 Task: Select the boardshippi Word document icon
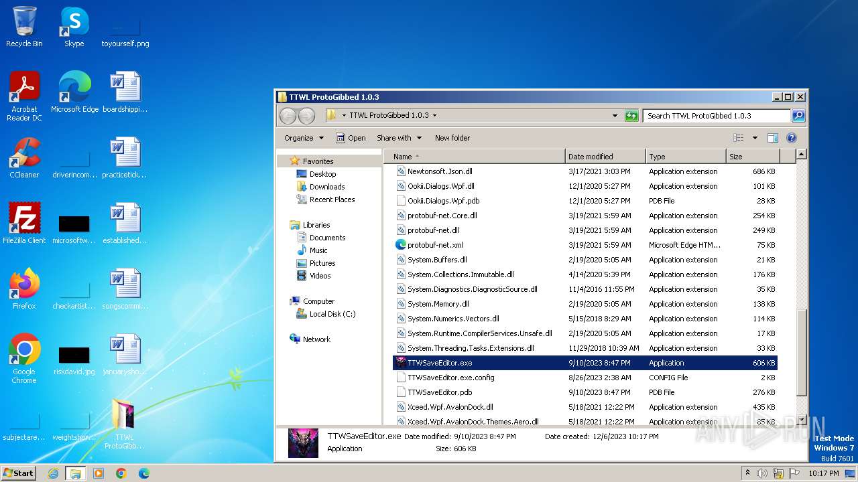pyautogui.click(x=125, y=92)
